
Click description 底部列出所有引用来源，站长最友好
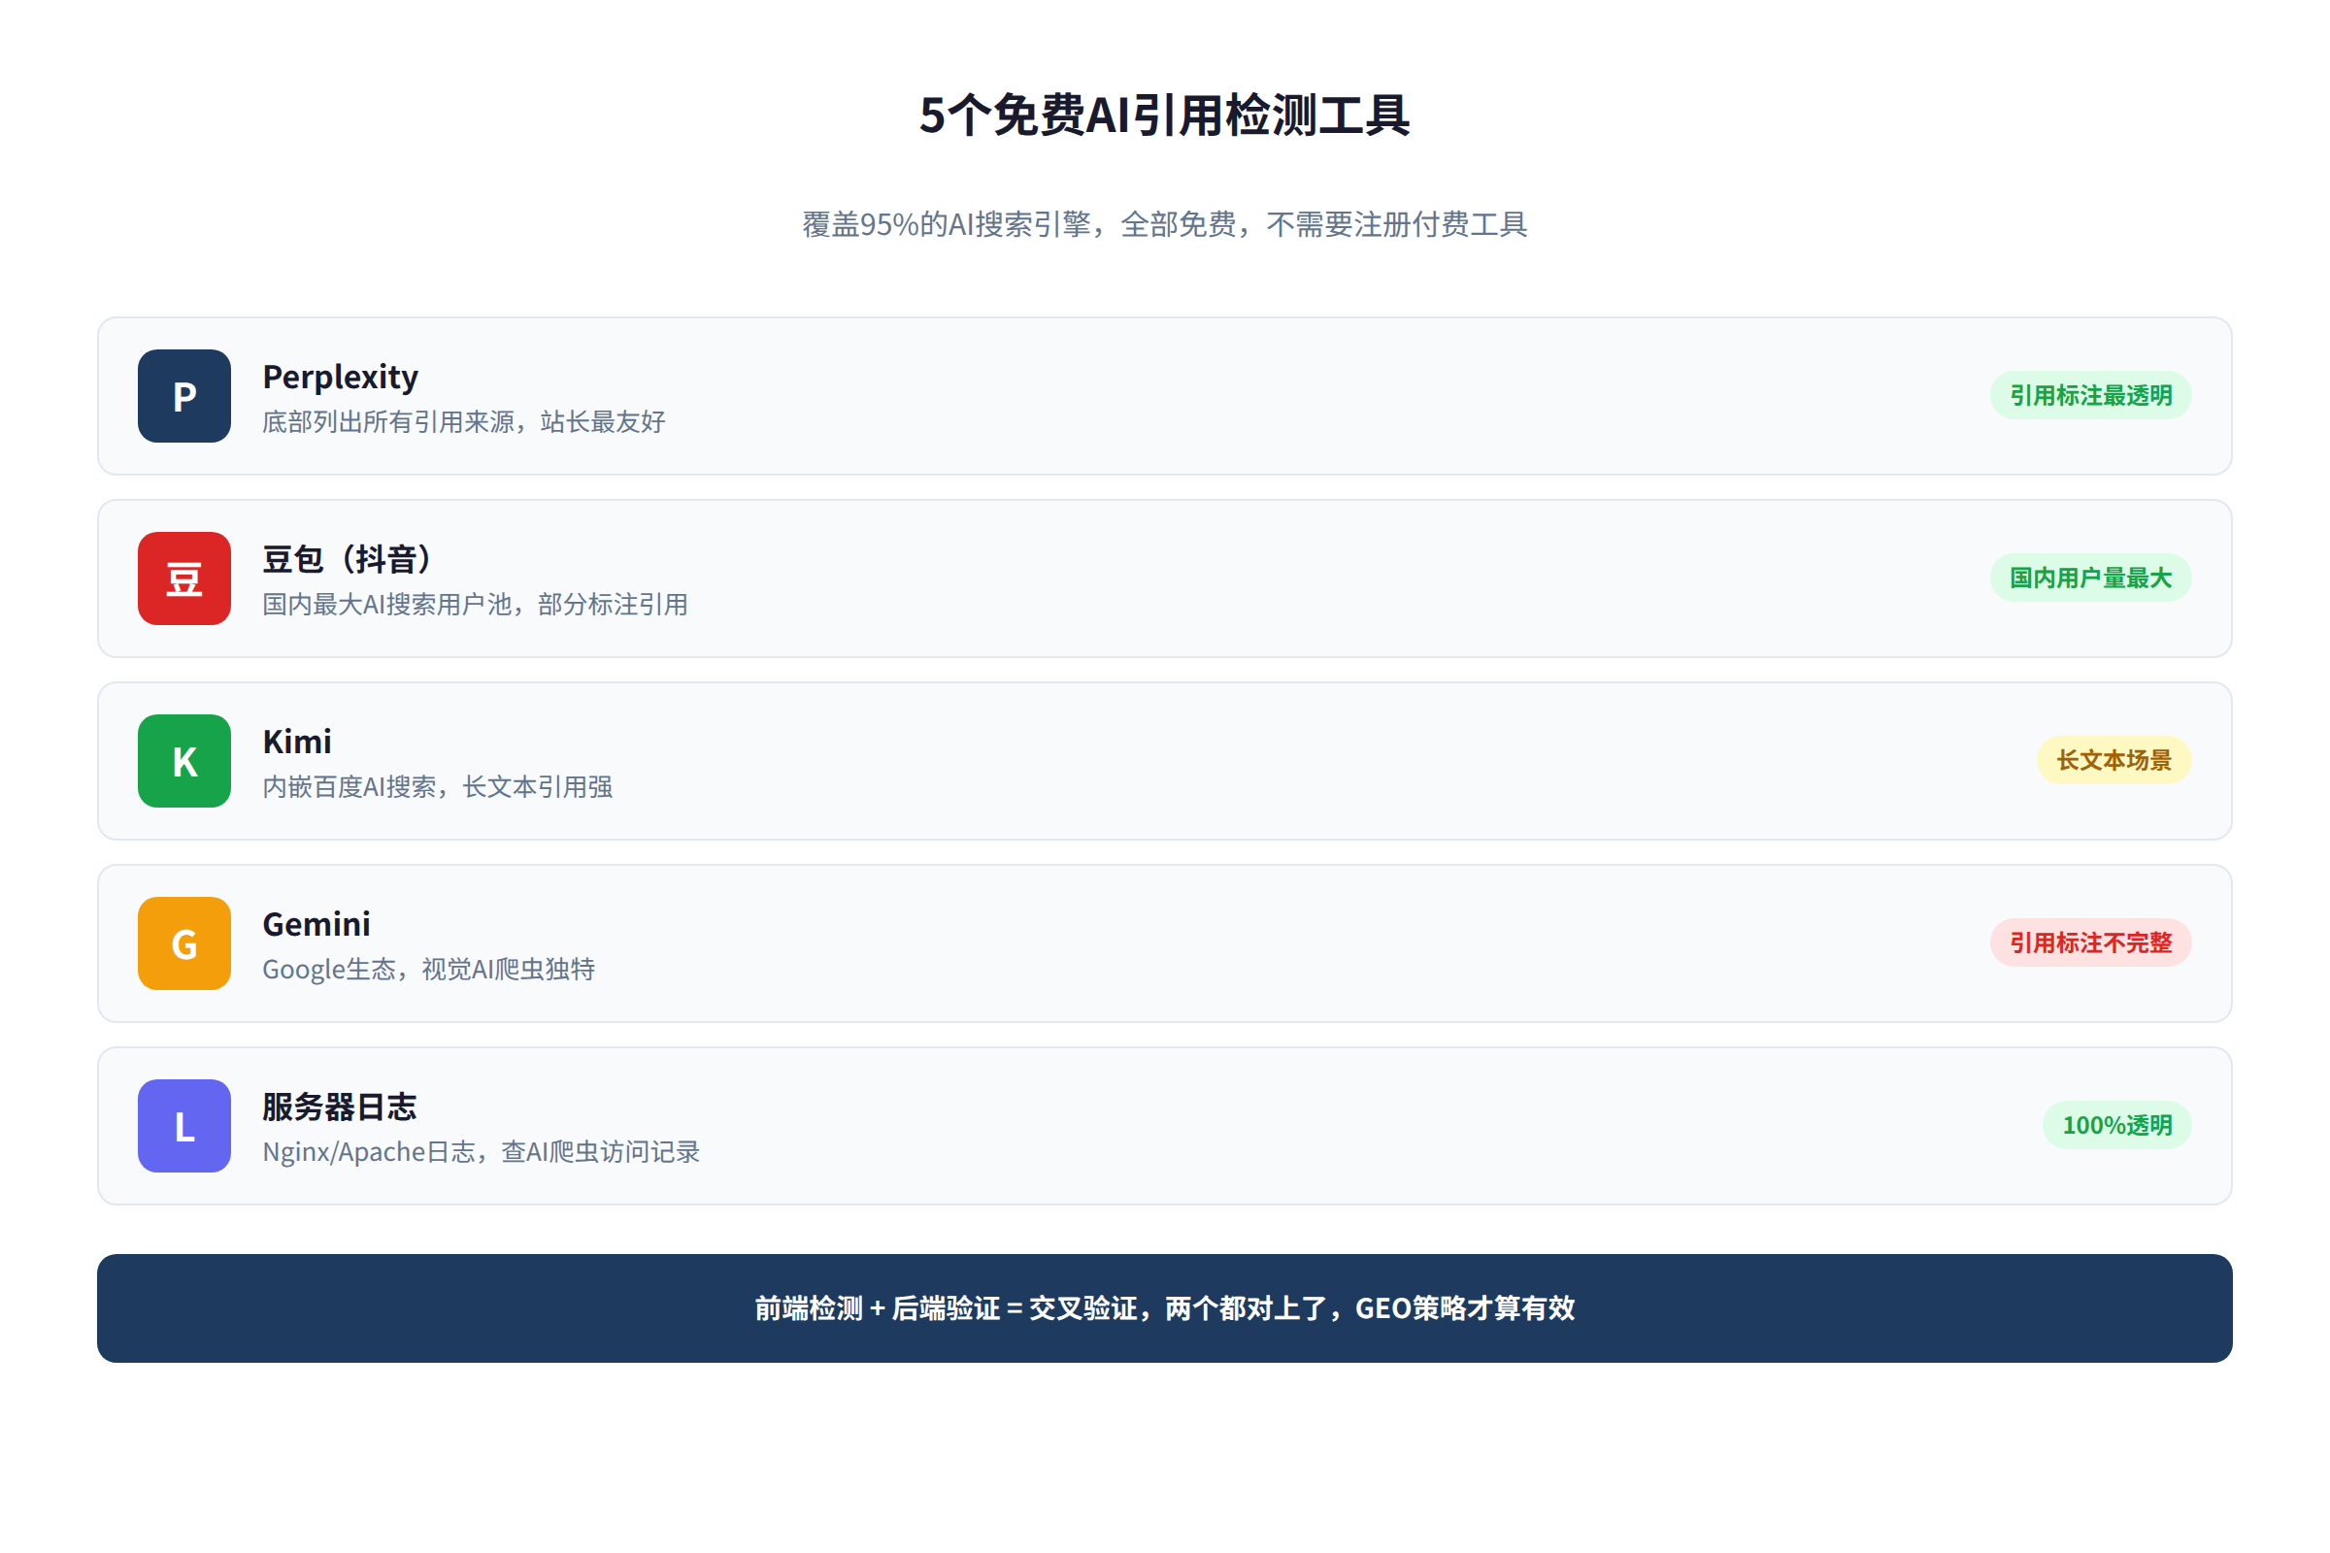464,422
